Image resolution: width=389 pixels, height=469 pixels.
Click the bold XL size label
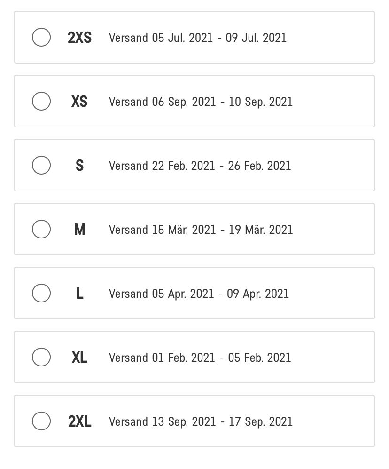click(79, 358)
